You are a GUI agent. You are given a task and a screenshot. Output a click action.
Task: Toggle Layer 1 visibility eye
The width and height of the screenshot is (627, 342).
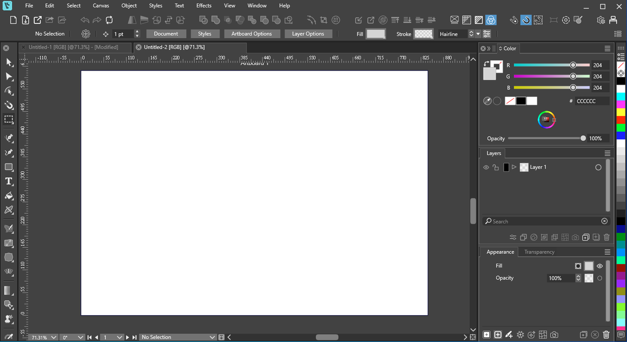pyautogui.click(x=486, y=167)
